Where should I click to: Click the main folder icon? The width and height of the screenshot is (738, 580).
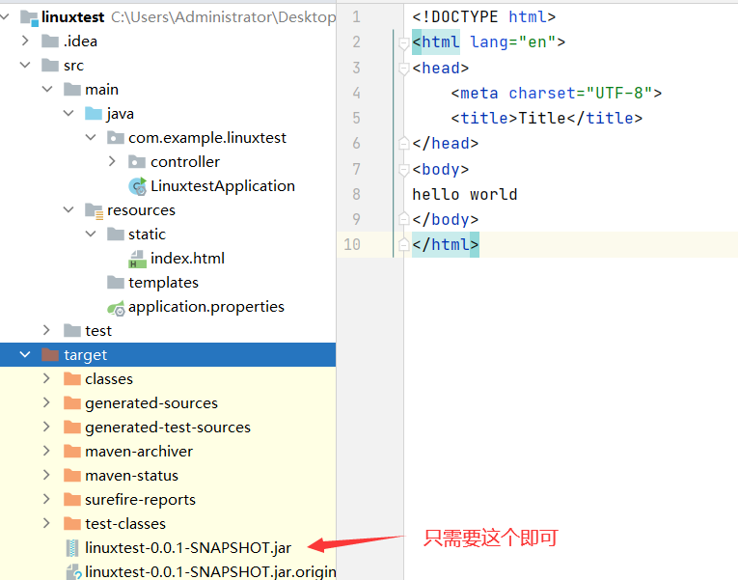pos(72,90)
